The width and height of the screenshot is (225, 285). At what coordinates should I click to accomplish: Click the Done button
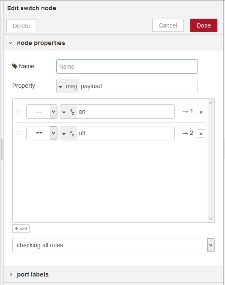[204, 25]
